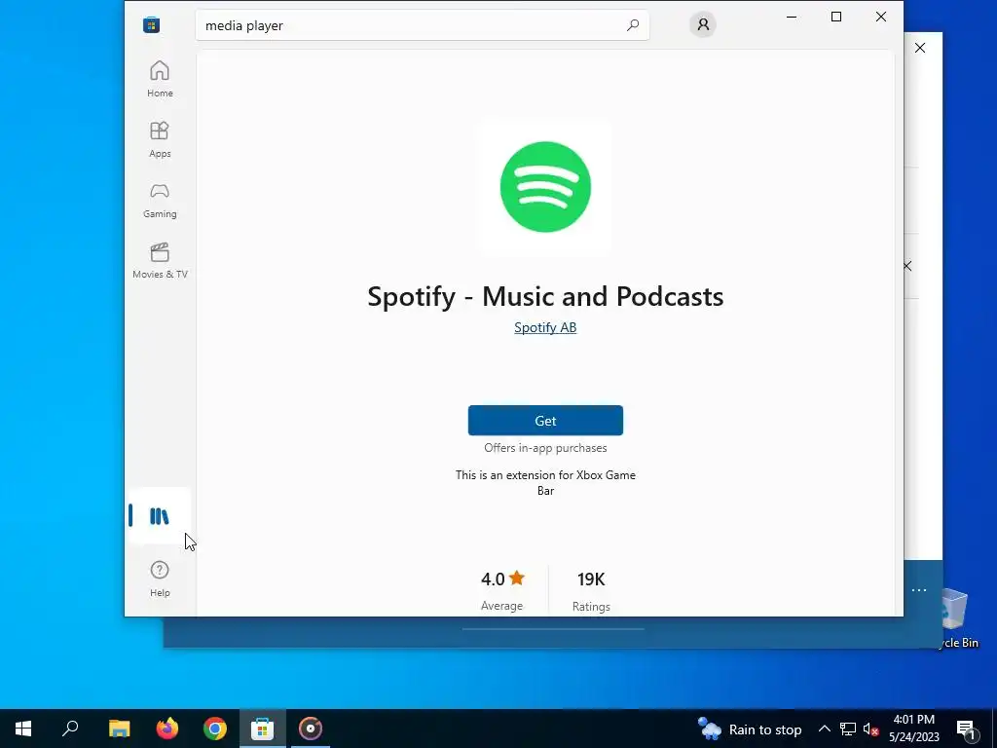Click the Spotify - Music and Podcasts title
This screenshot has width=997, height=748.
click(x=545, y=296)
